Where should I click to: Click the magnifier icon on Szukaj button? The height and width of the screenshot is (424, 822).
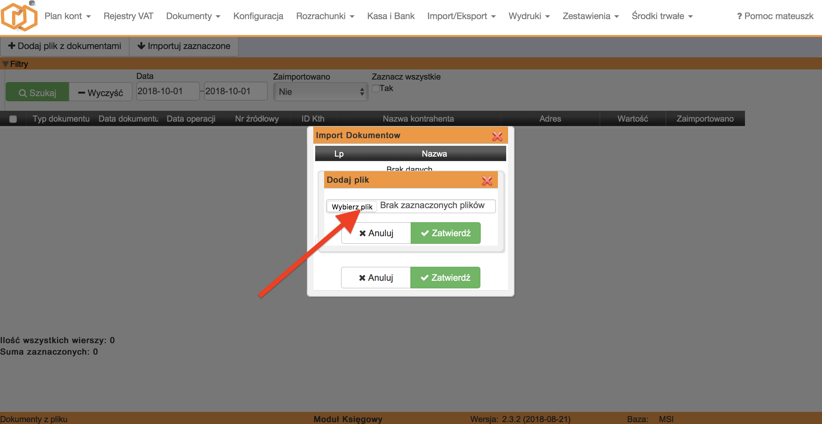23,93
